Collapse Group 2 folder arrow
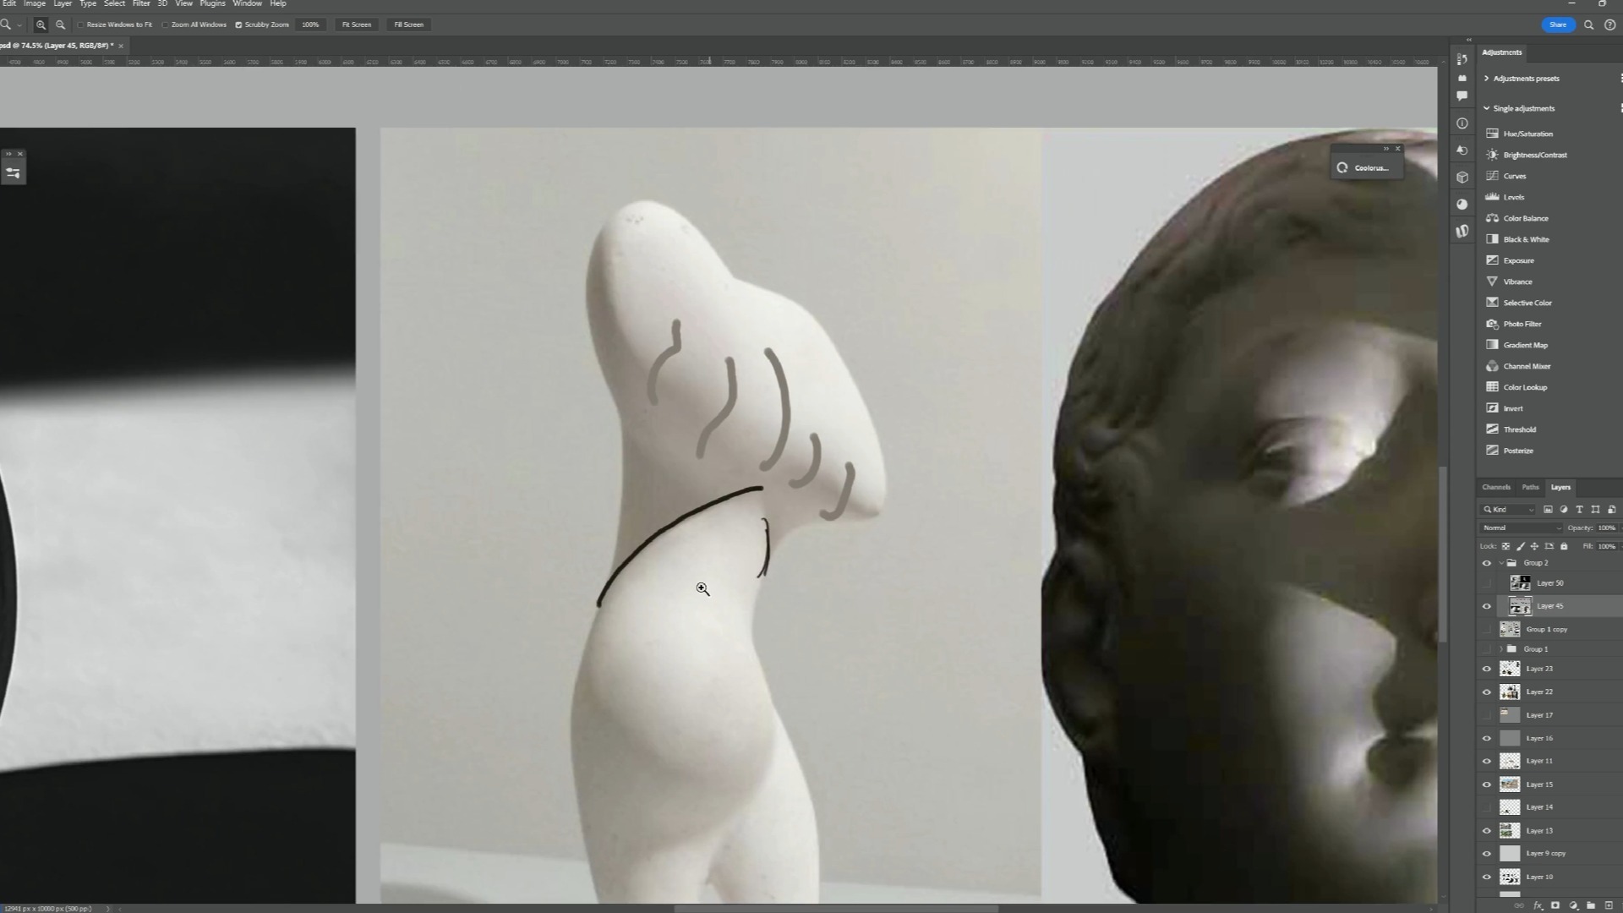1623x913 pixels. (1501, 563)
